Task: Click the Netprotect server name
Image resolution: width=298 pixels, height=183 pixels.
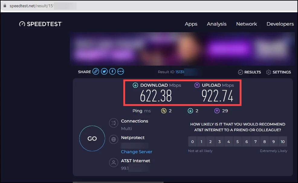Action: [x=133, y=138]
